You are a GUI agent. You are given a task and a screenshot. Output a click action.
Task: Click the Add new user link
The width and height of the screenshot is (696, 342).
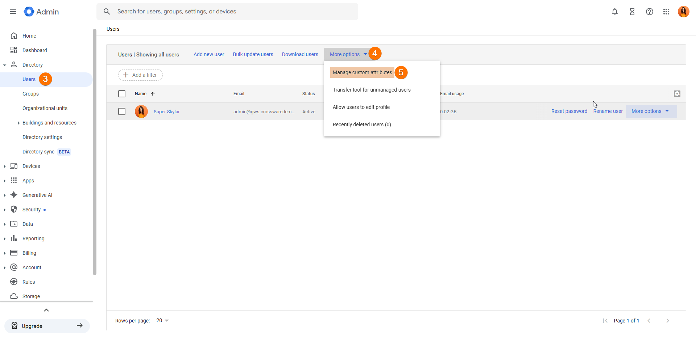click(x=209, y=54)
